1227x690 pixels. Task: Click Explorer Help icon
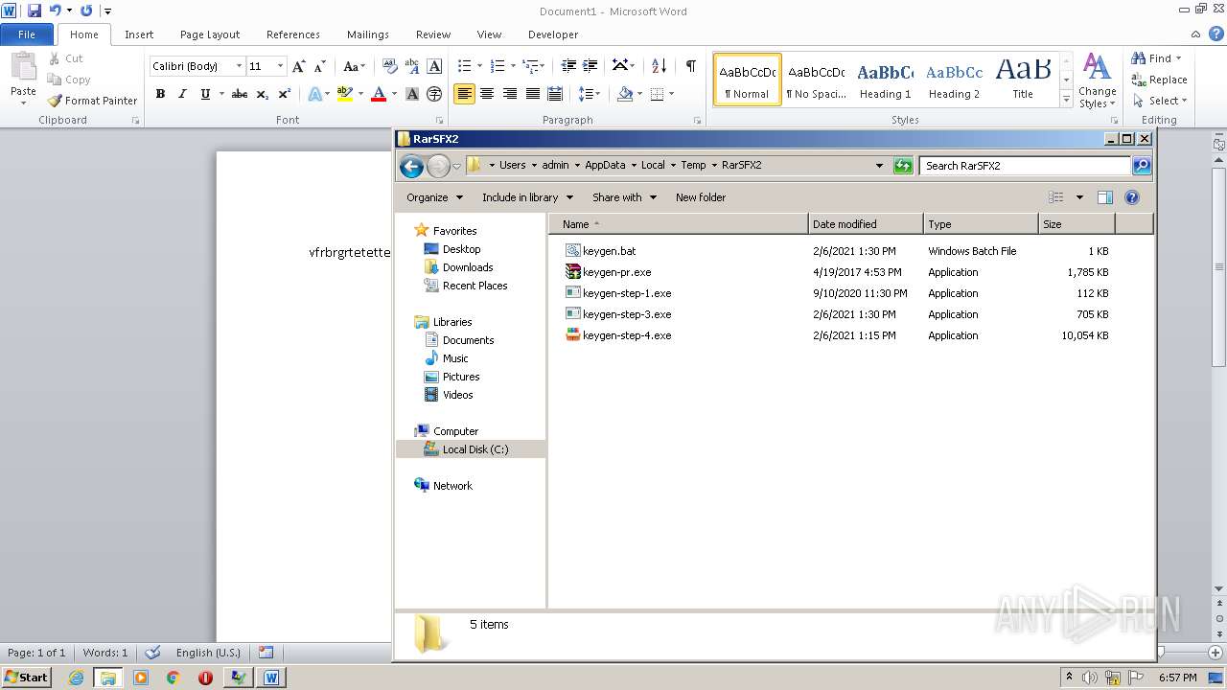click(1132, 197)
